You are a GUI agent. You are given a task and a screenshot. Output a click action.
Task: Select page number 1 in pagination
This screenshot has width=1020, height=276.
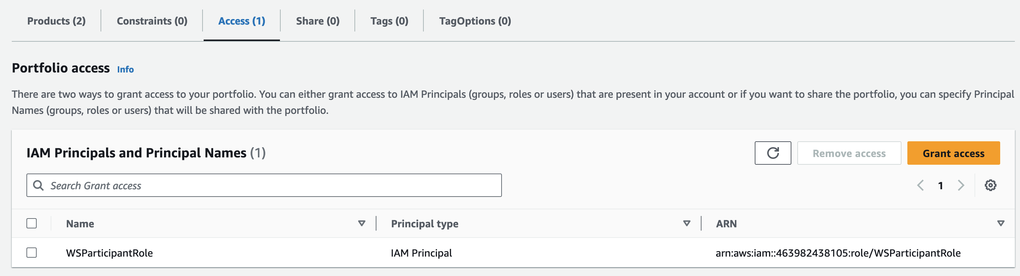pyautogui.click(x=940, y=186)
